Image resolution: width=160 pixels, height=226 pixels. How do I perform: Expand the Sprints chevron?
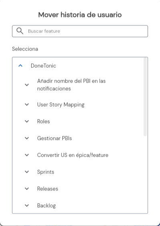(27, 172)
